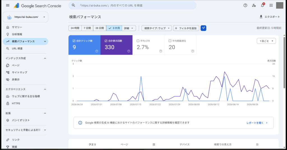Screen dimensions: 287x150
Task: Open 非表示 in the sidebar
Action: [x=26, y=80]
